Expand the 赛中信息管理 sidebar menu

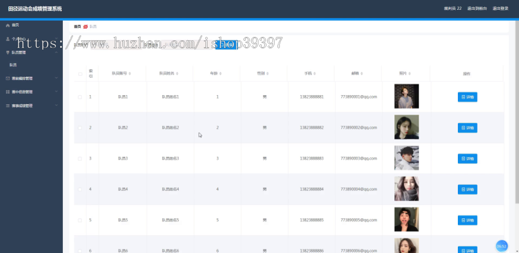32,92
